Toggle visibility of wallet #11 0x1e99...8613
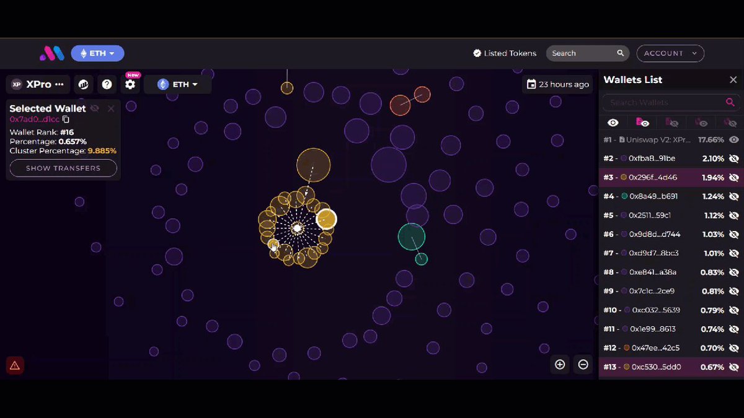Screen dimensions: 744x418 click(x=734, y=329)
